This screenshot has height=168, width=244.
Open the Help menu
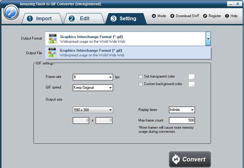231,16
